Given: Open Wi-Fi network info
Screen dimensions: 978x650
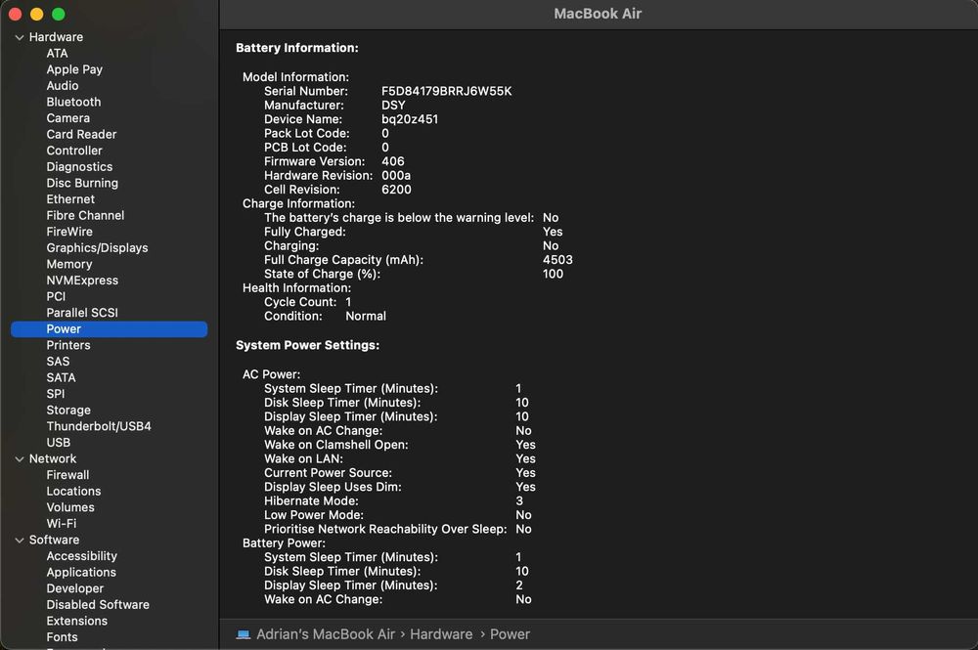Looking at the screenshot, I should 61,524.
